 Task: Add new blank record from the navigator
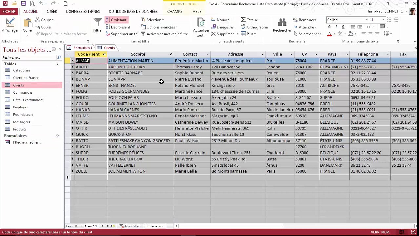tap(113, 226)
